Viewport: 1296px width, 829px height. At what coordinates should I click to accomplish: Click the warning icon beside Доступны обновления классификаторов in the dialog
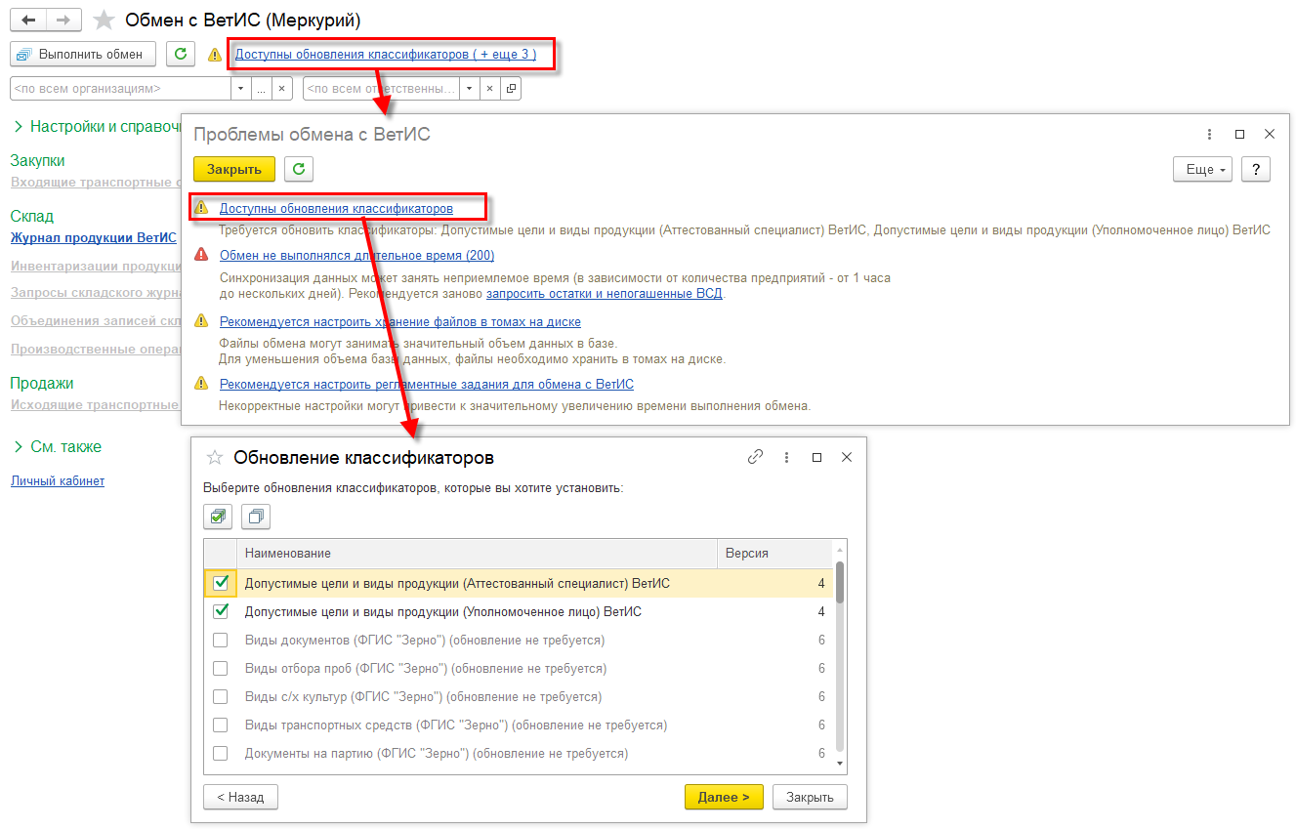201,209
